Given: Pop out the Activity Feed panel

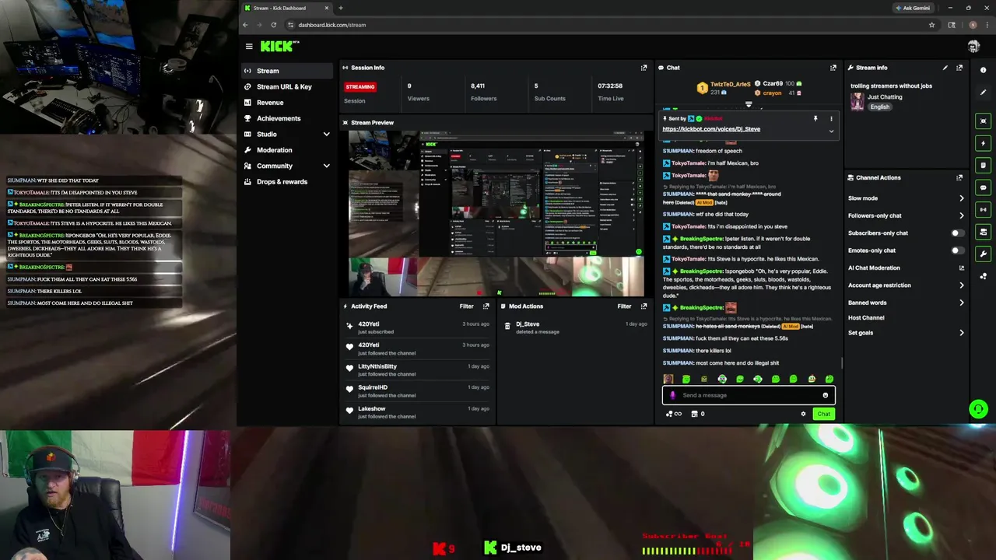Looking at the screenshot, I should [486, 306].
